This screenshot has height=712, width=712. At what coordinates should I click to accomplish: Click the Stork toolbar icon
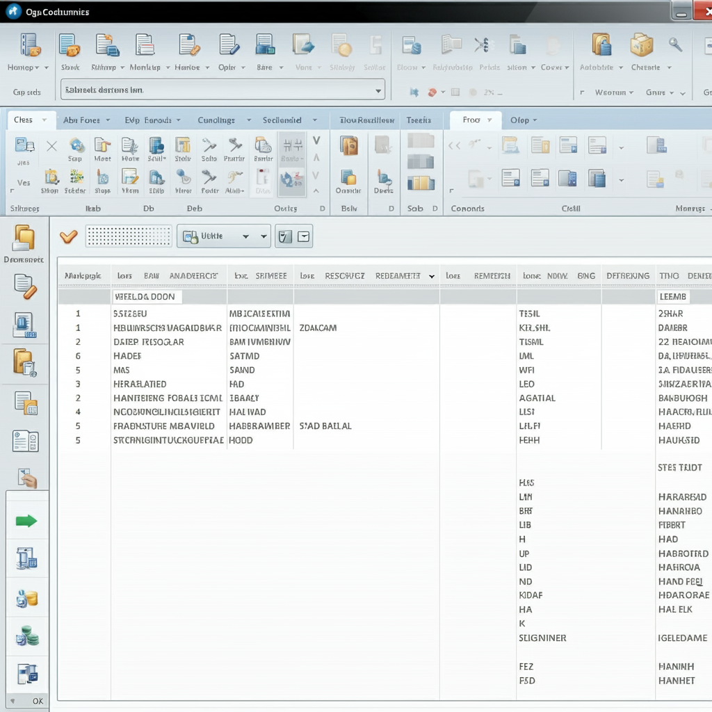(x=70, y=45)
